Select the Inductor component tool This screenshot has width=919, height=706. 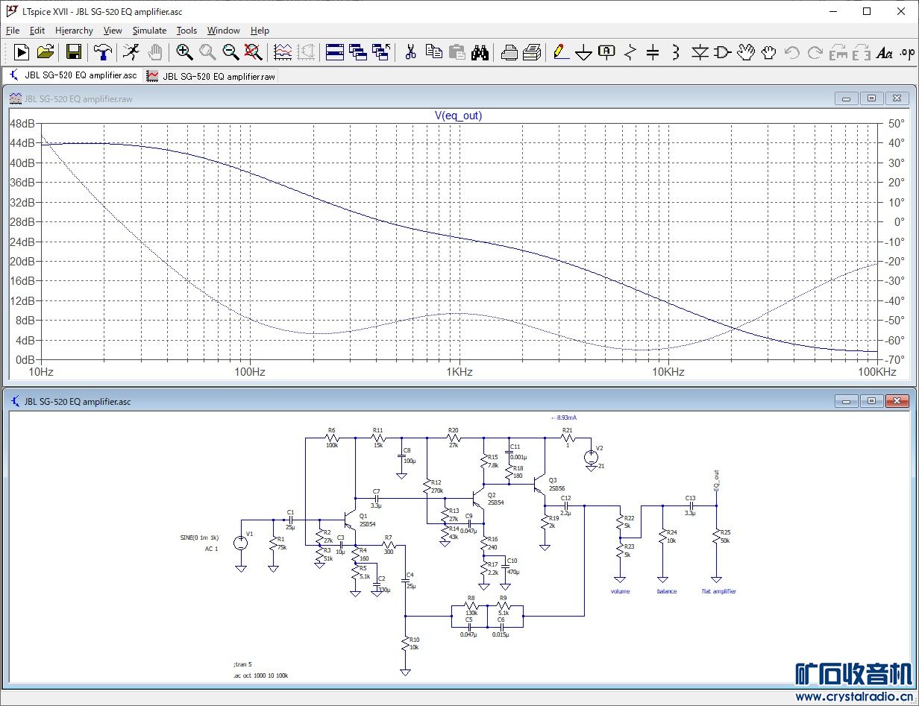676,52
